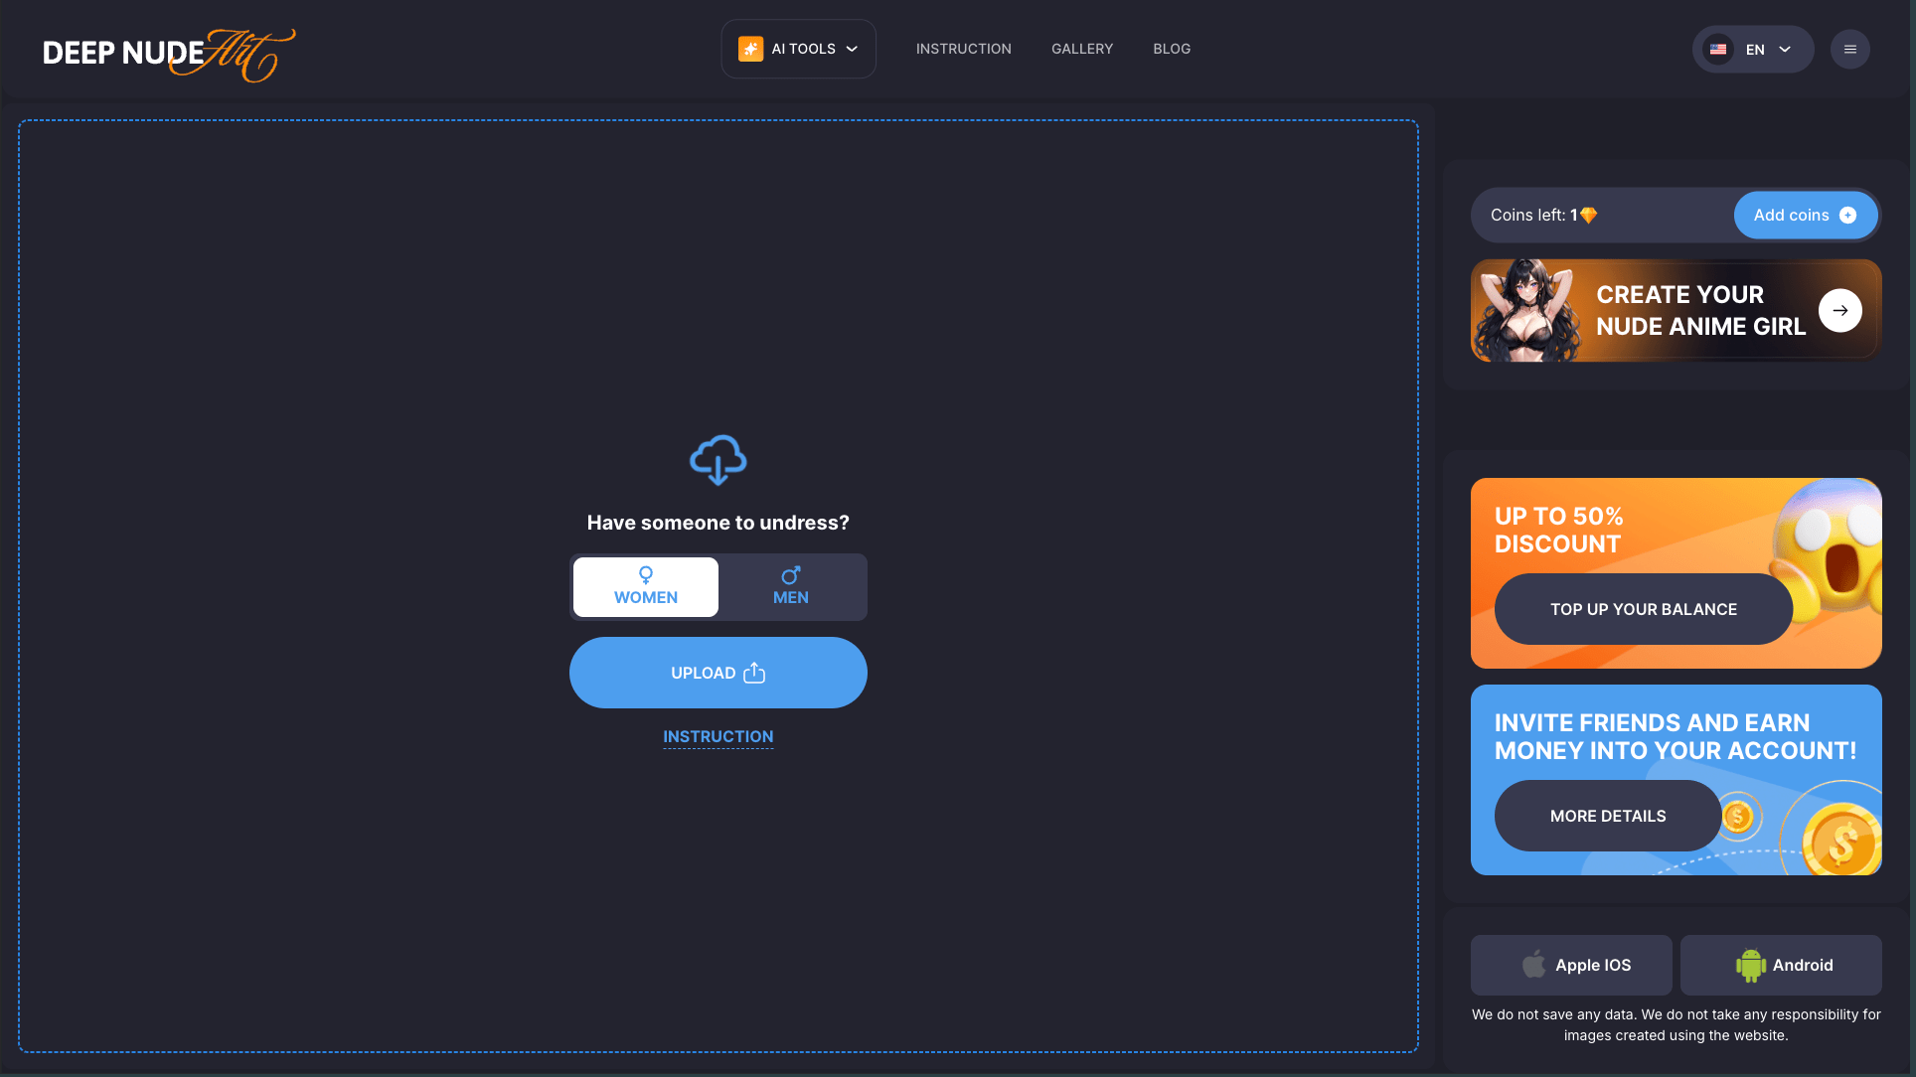Go to the GALLERY page
The width and height of the screenshot is (1916, 1077).
coord(1082,49)
